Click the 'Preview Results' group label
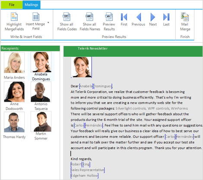 point(114,37)
